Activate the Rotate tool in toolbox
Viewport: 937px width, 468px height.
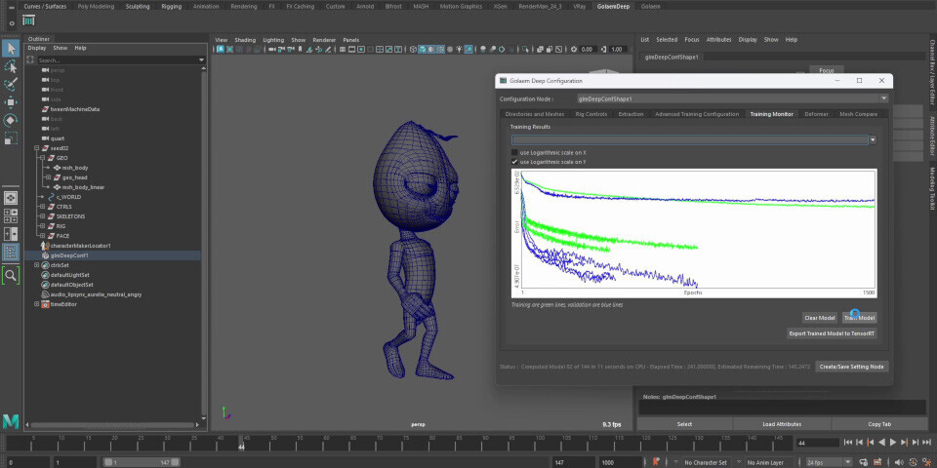(x=11, y=120)
